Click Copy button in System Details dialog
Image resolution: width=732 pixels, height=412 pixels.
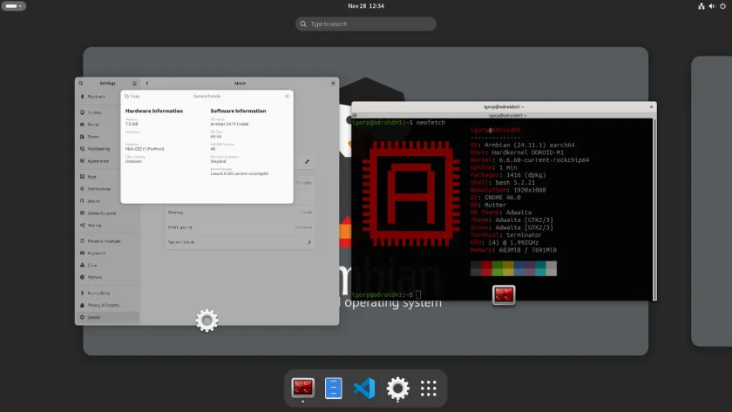click(132, 96)
